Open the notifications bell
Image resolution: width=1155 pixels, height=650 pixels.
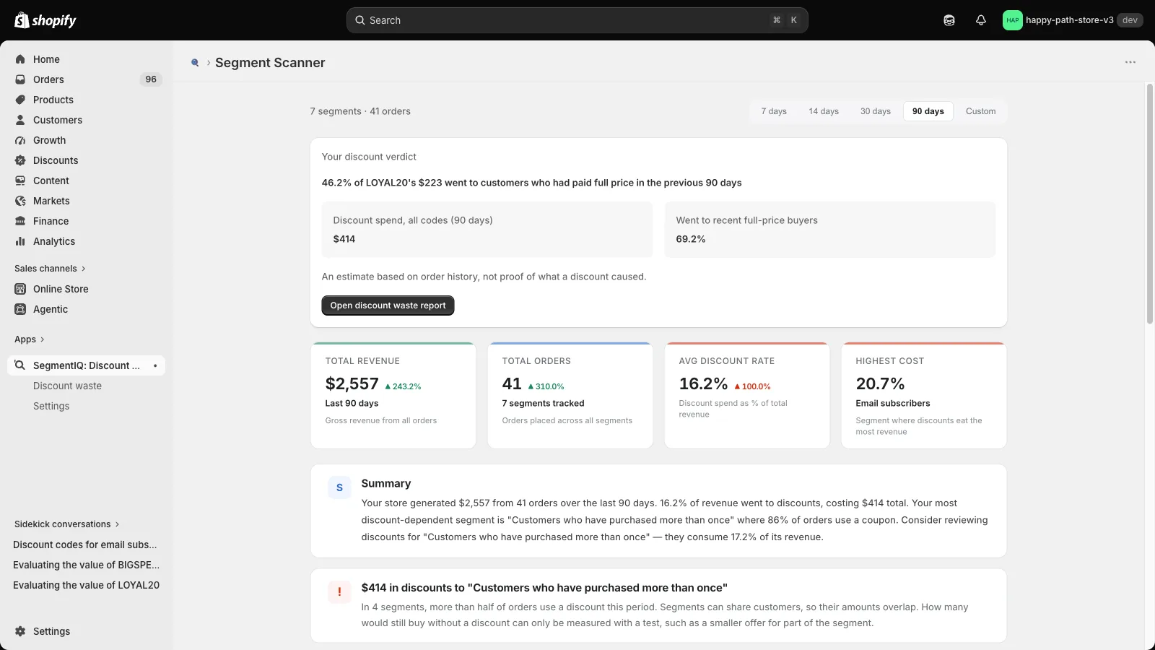[x=980, y=20]
